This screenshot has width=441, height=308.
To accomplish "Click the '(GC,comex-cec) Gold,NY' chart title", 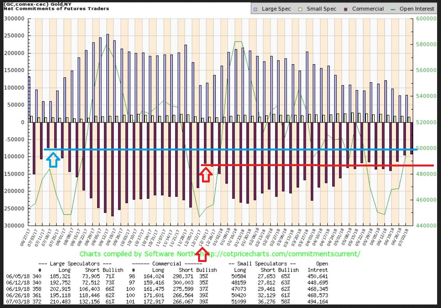I will point(37,5).
